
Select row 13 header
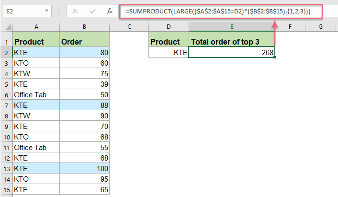[6, 168]
